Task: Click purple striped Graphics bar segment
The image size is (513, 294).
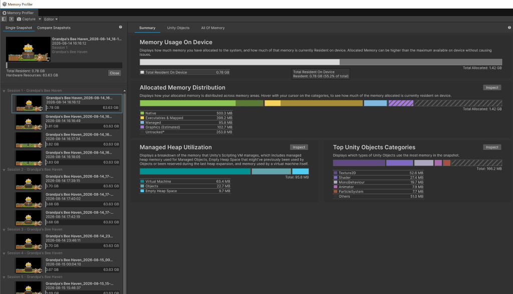Action: [401, 103]
